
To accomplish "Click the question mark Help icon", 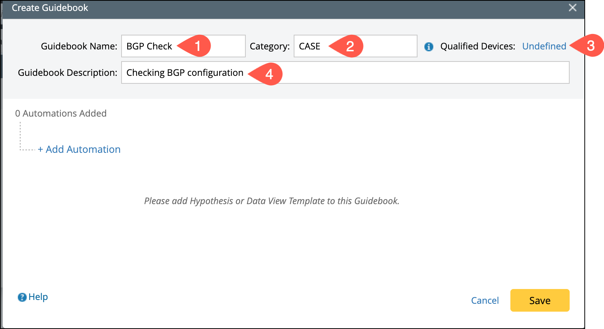I will pyautogui.click(x=22, y=297).
